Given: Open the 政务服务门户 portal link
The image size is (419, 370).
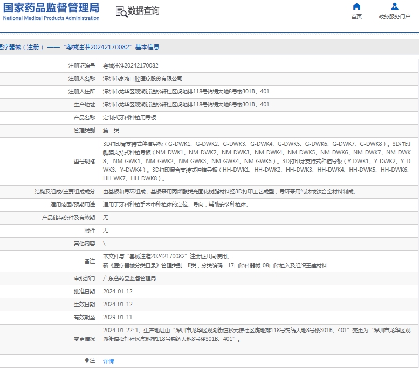Looking at the screenshot, I should [394, 17].
